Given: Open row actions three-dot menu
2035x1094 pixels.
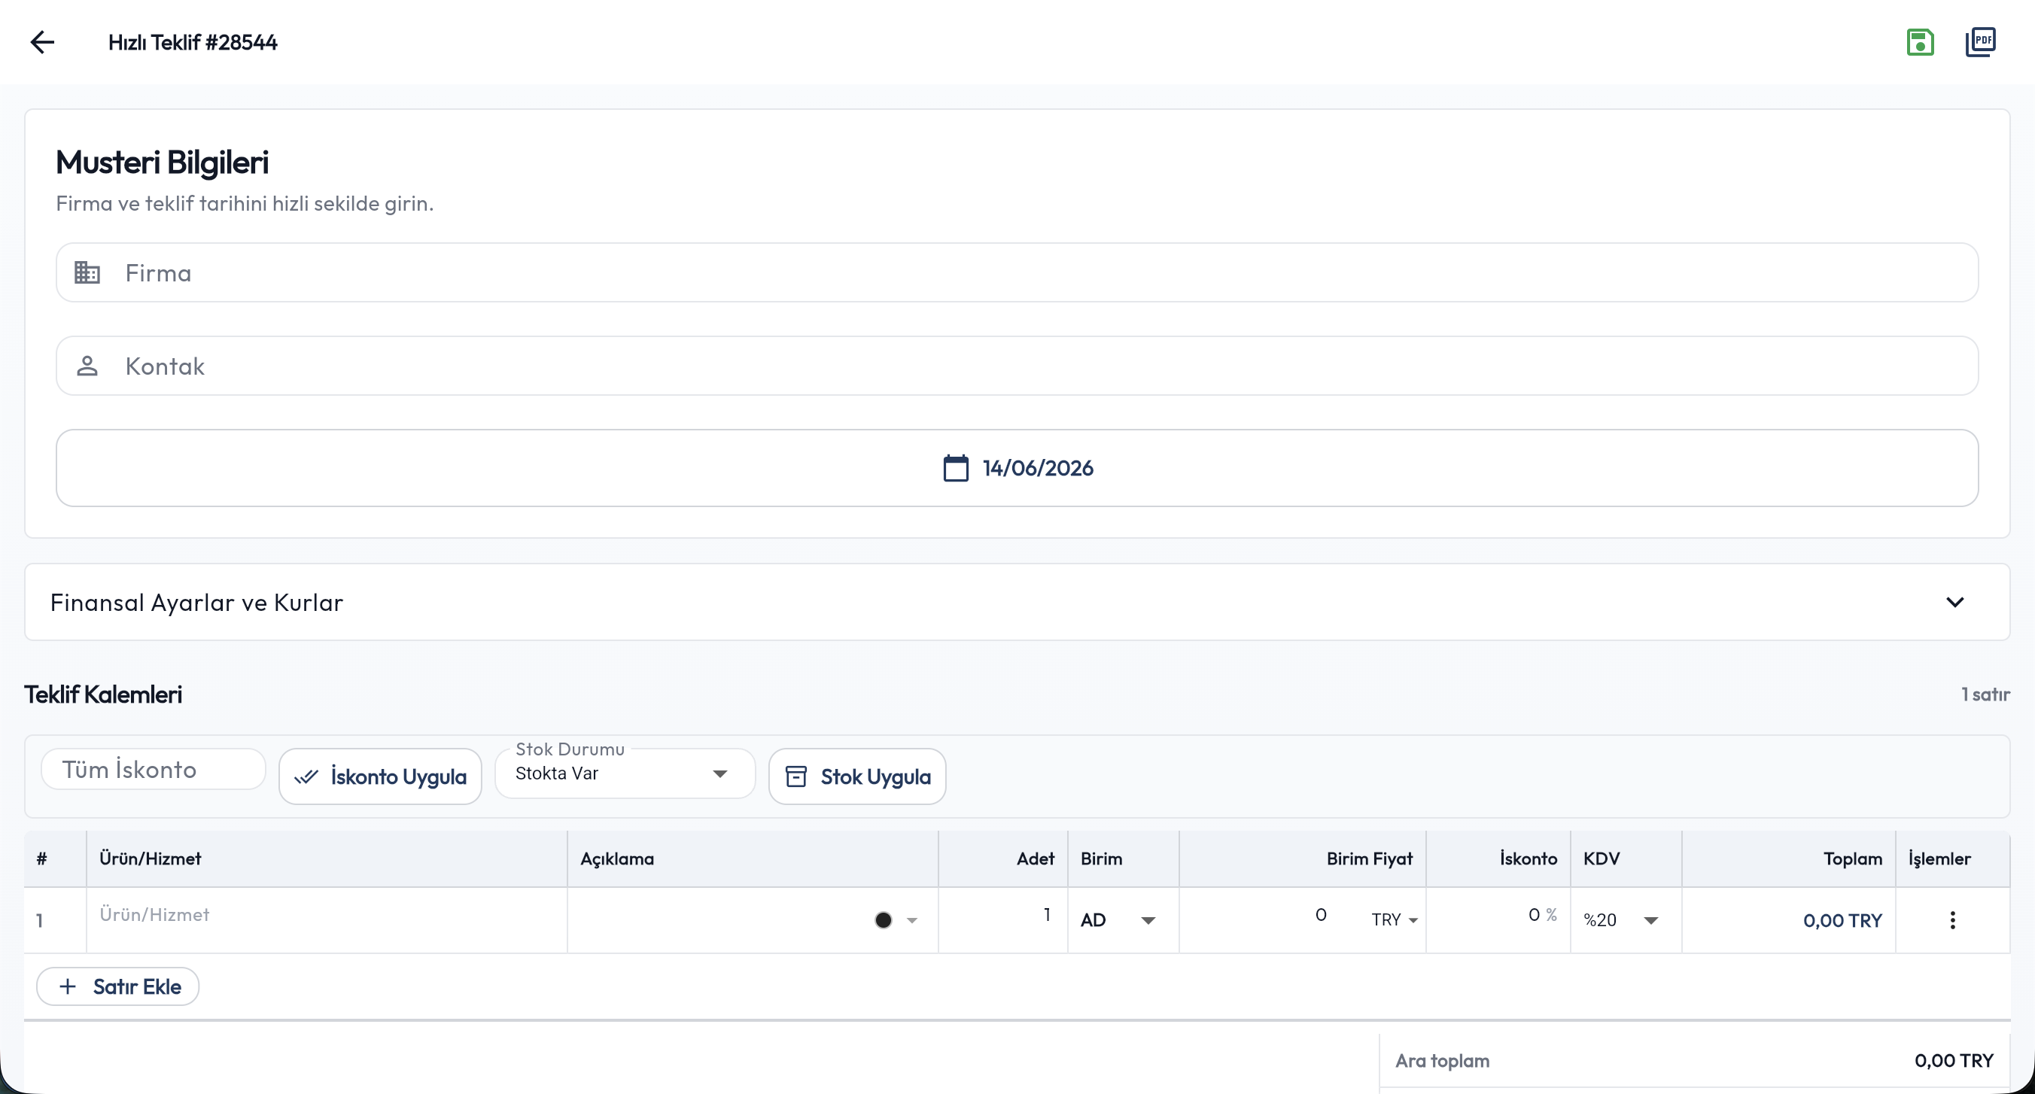Looking at the screenshot, I should click(x=1952, y=919).
